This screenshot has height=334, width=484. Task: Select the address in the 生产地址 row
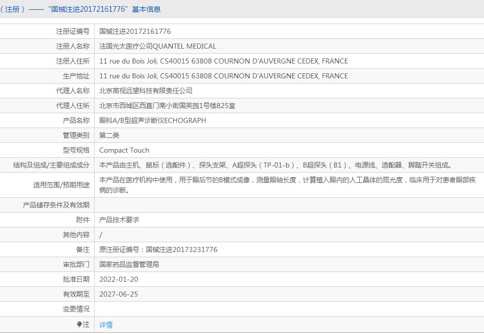pos(224,76)
